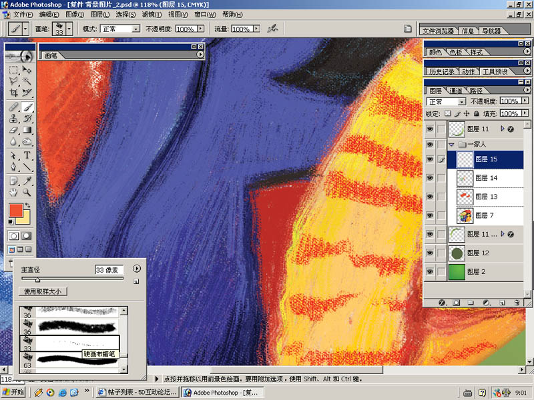
Task: Select the Hand tool
Action: [13, 193]
